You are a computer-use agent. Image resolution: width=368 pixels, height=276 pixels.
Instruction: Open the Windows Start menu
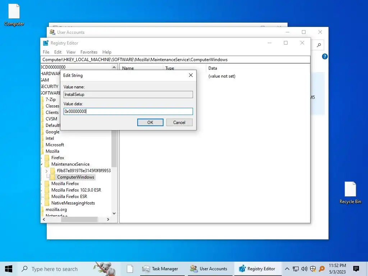coord(9,269)
